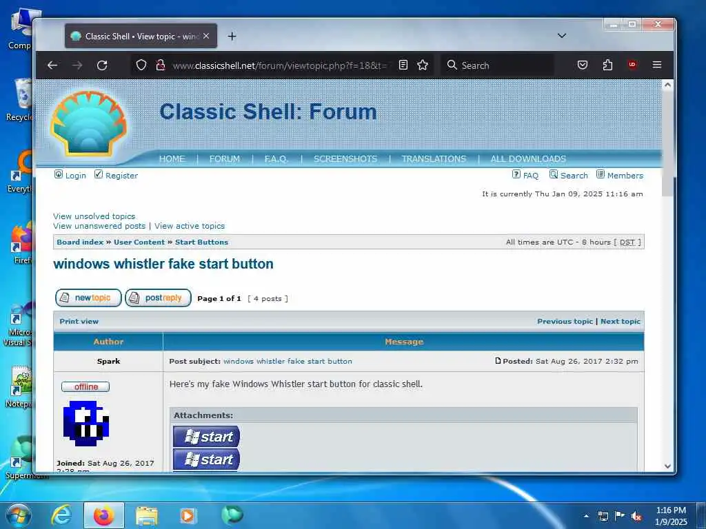Click the page scrollbar up arrow
Viewport: 706px width, 529px height.
(x=667, y=85)
